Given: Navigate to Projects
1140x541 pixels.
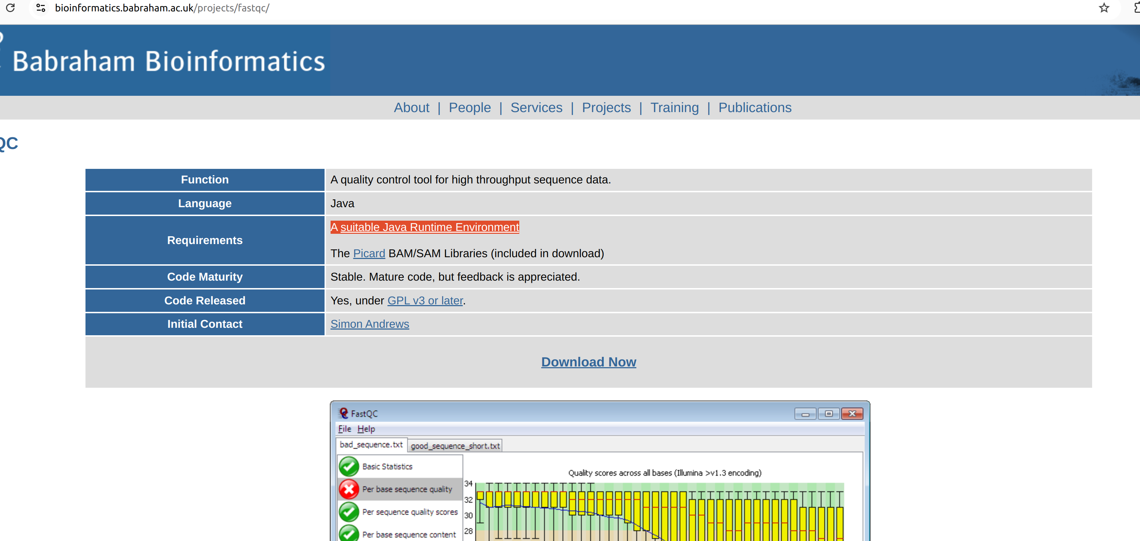Looking at the screenshot, I should pos(606,107).
